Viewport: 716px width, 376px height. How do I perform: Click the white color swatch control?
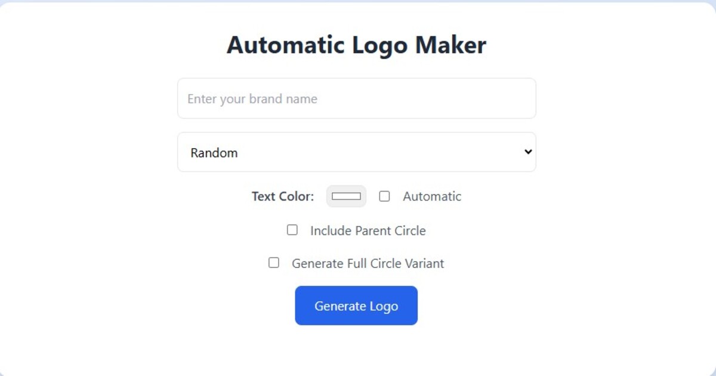coord(346,196)
